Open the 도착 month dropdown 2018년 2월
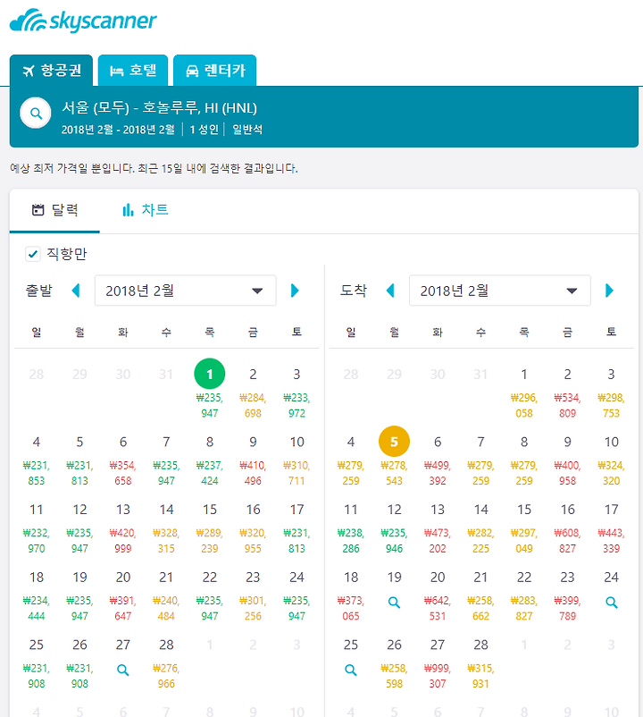The image size is (643, 717). 499,291
